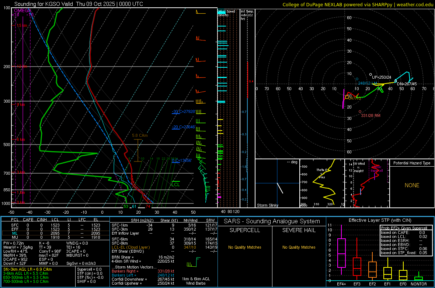Screen dimensions: 435x288
Task: Open the Theta-E v. Pres inset
Action: (322, 183)
